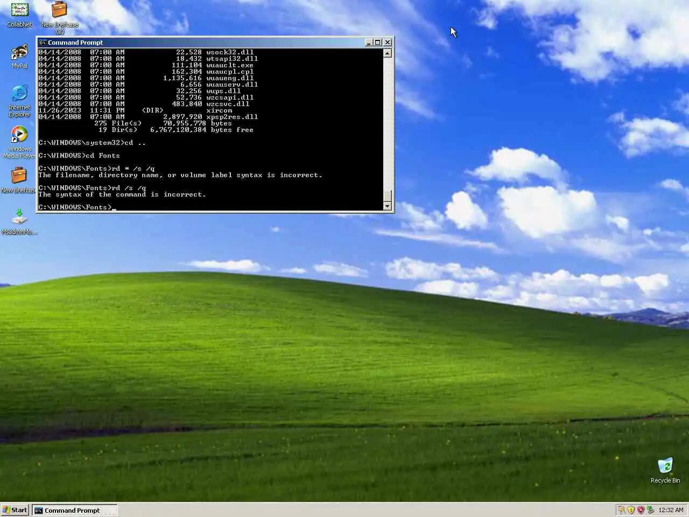
Task: Select the Recycle Bin icon
Action: [x=665, y=470]
